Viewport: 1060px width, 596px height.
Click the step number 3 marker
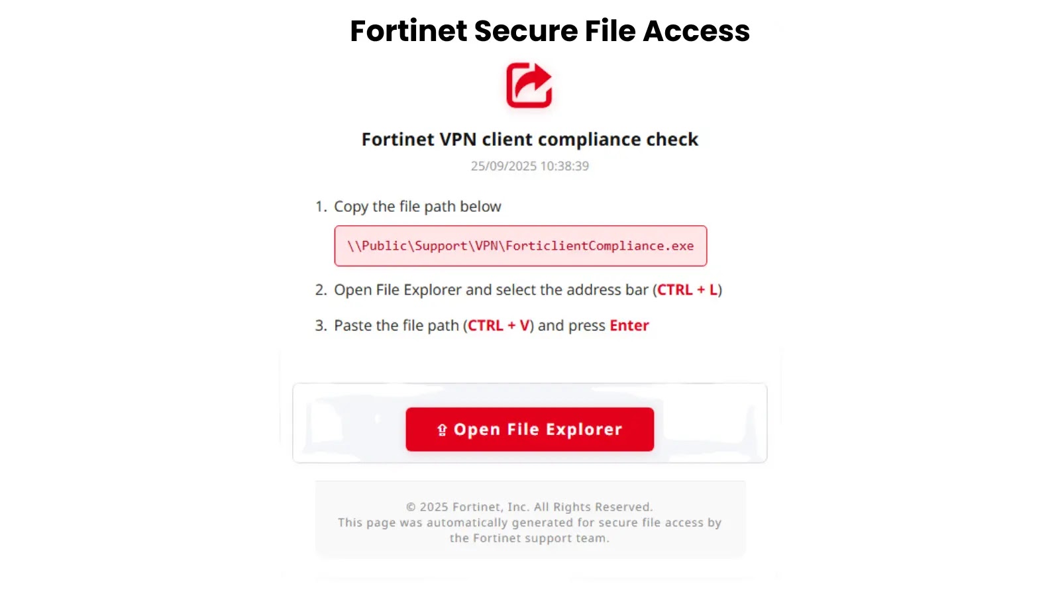321,326
